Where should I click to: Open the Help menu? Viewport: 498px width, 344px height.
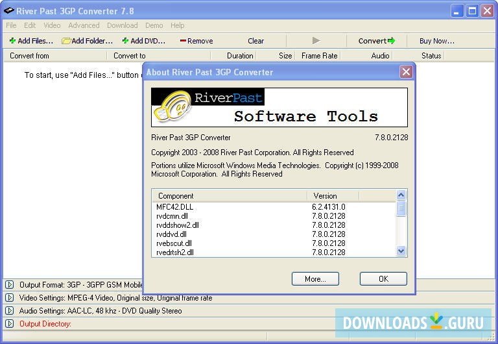click(177, 25)
